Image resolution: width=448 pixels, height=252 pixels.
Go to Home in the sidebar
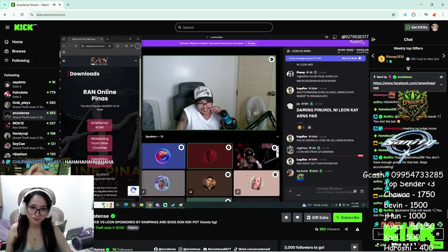(x=17, y=42)
